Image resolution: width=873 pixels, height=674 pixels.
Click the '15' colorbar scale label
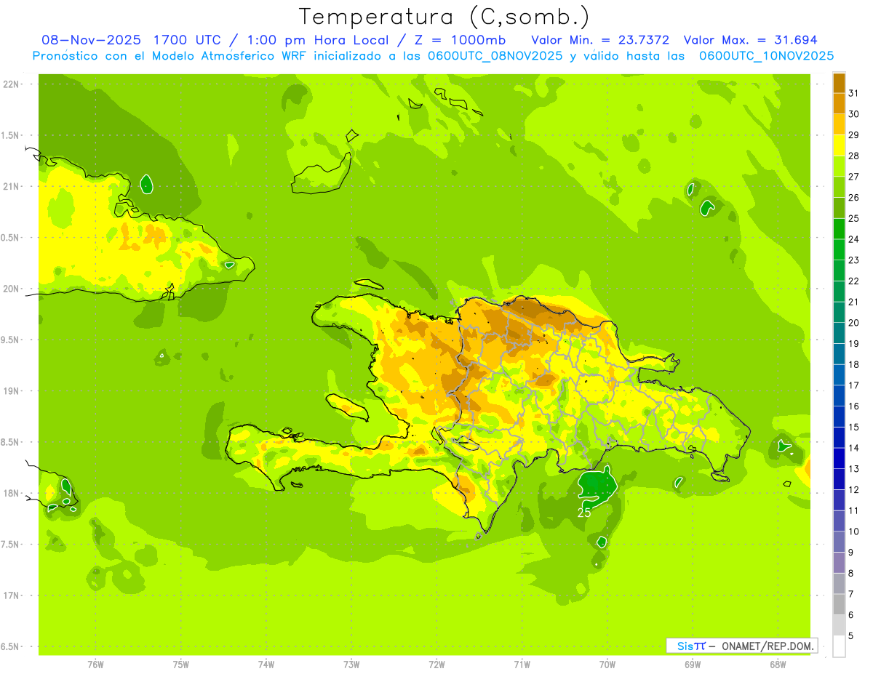[x=854, y=427]
